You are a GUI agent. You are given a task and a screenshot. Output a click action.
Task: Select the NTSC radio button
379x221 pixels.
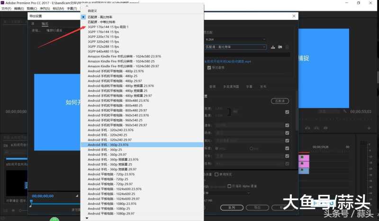pos(217,148)
